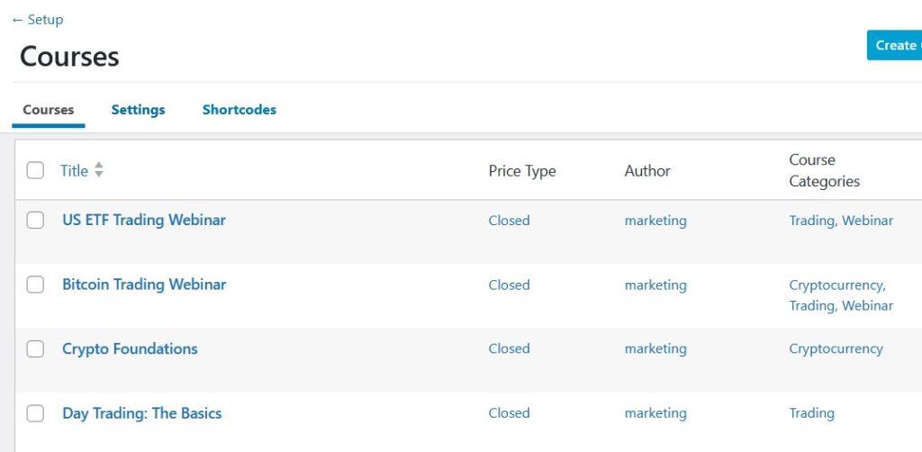Check the US ETF Trading Webinar row checkbox
The height and width of the screenshot is (452, 922).
pyautogui.click(x=35, y=220)
